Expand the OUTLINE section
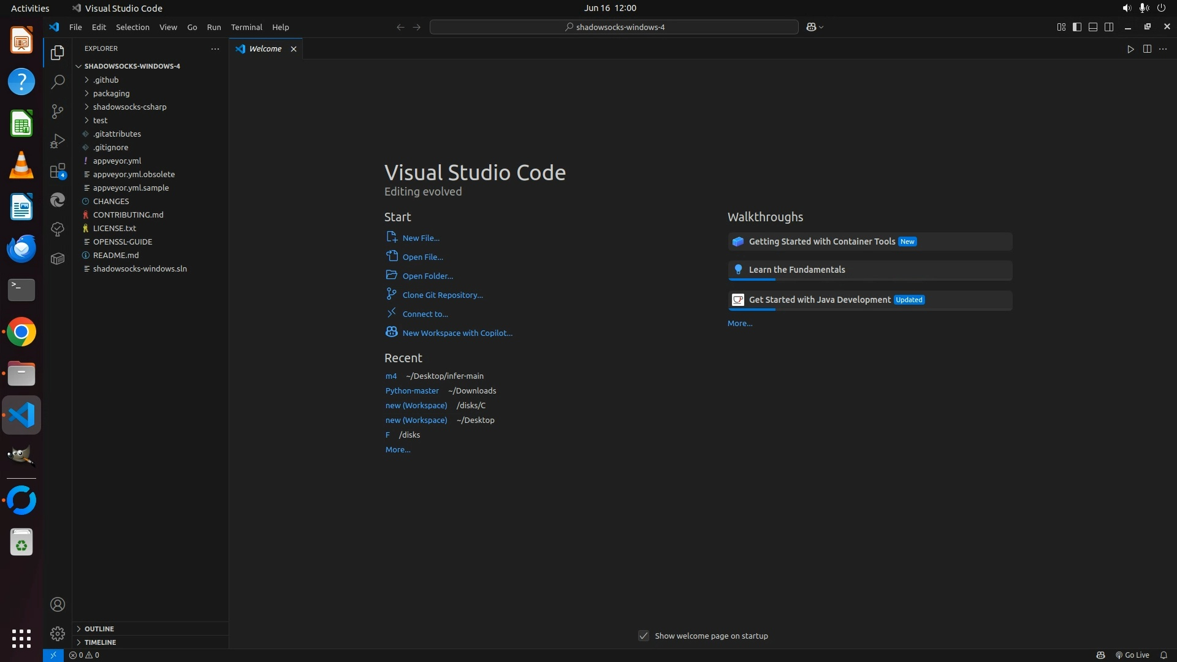1177x662 pixels. [99, 629]
